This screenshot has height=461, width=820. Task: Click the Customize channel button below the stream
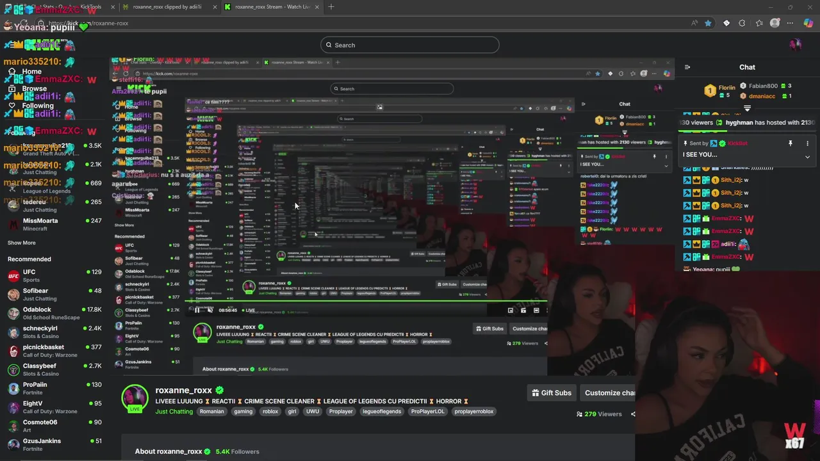(x=609, y=392)
